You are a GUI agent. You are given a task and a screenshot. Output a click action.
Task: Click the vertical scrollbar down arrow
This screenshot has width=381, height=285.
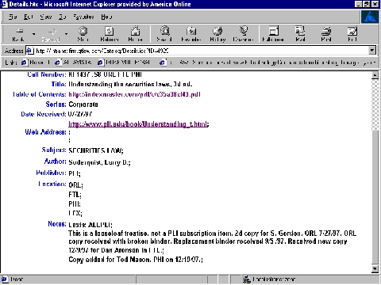click(375, 268)
